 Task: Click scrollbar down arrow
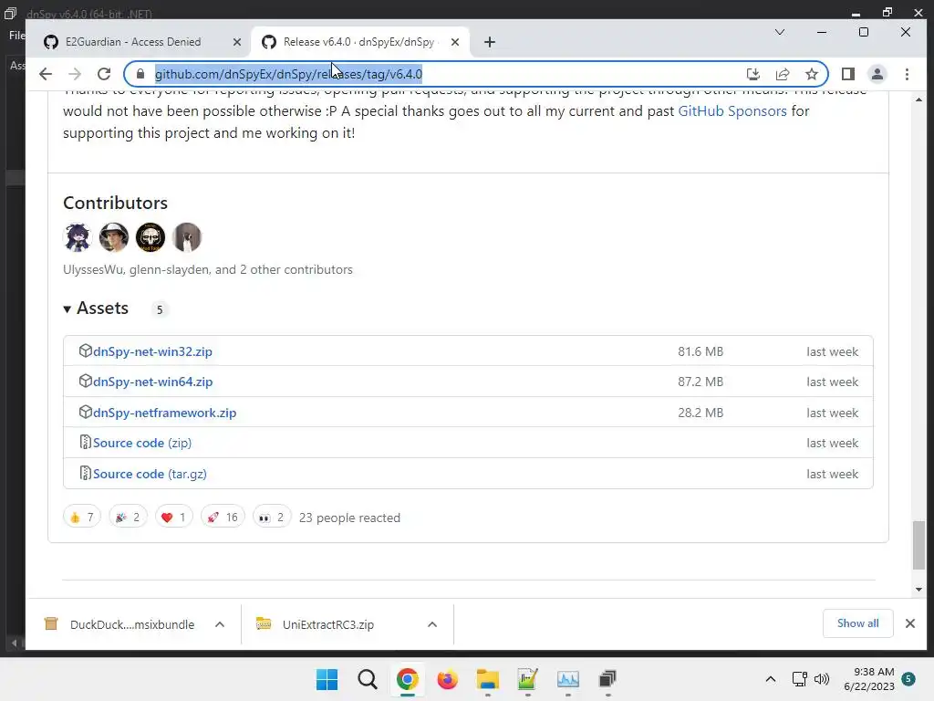pos(918,589)
